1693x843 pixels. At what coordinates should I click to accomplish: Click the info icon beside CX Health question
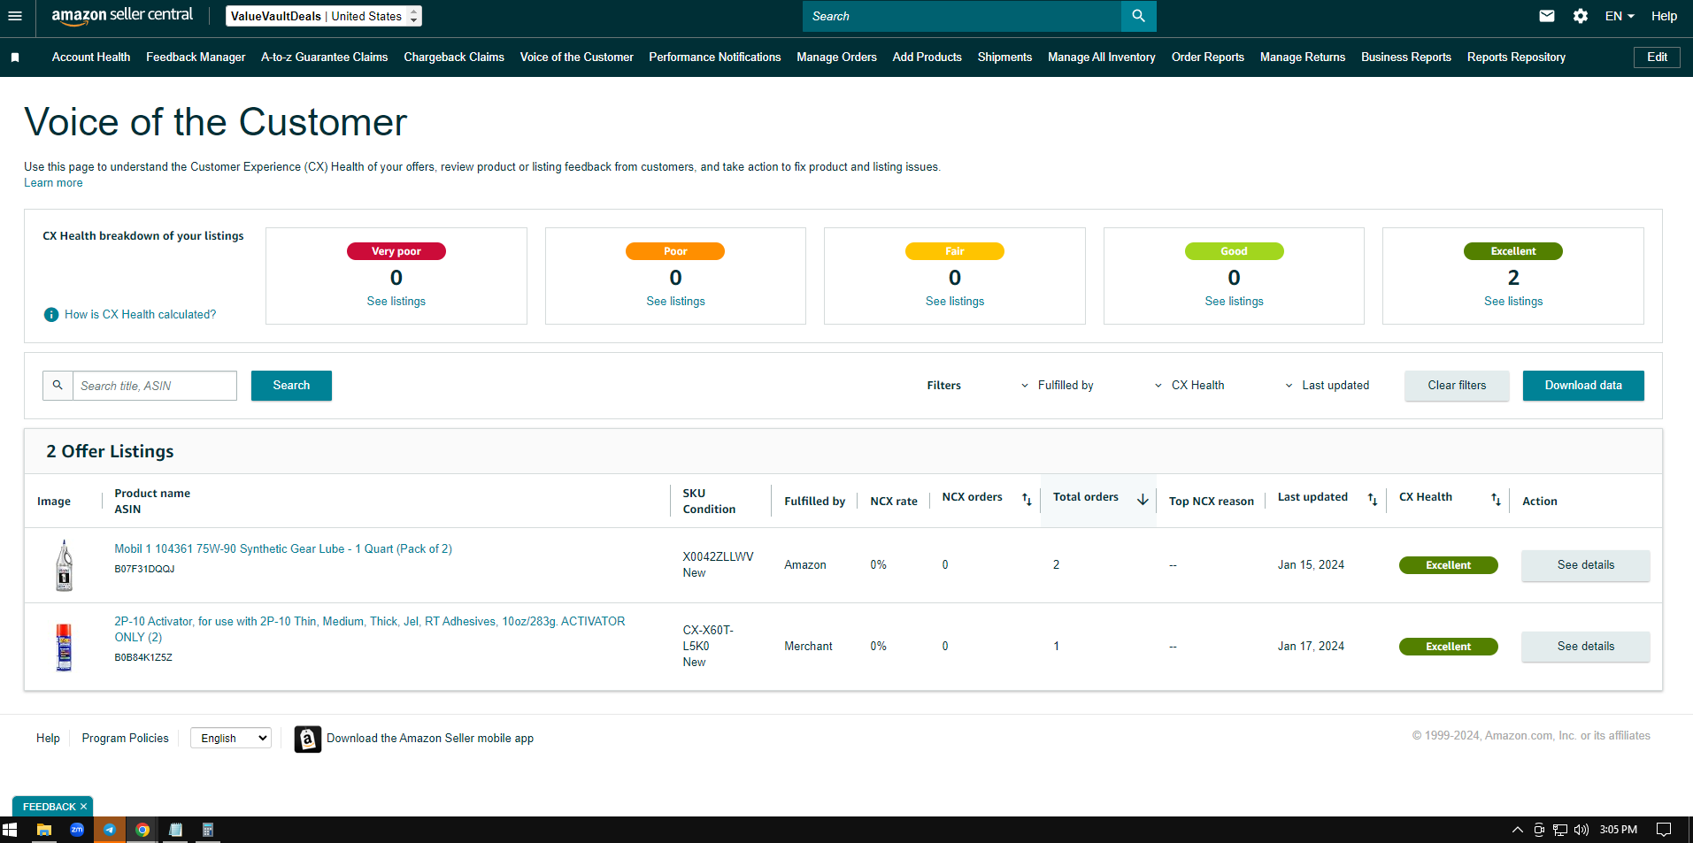click(x=51, y=315)
